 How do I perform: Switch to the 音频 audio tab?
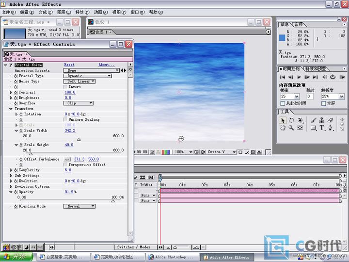299,24
